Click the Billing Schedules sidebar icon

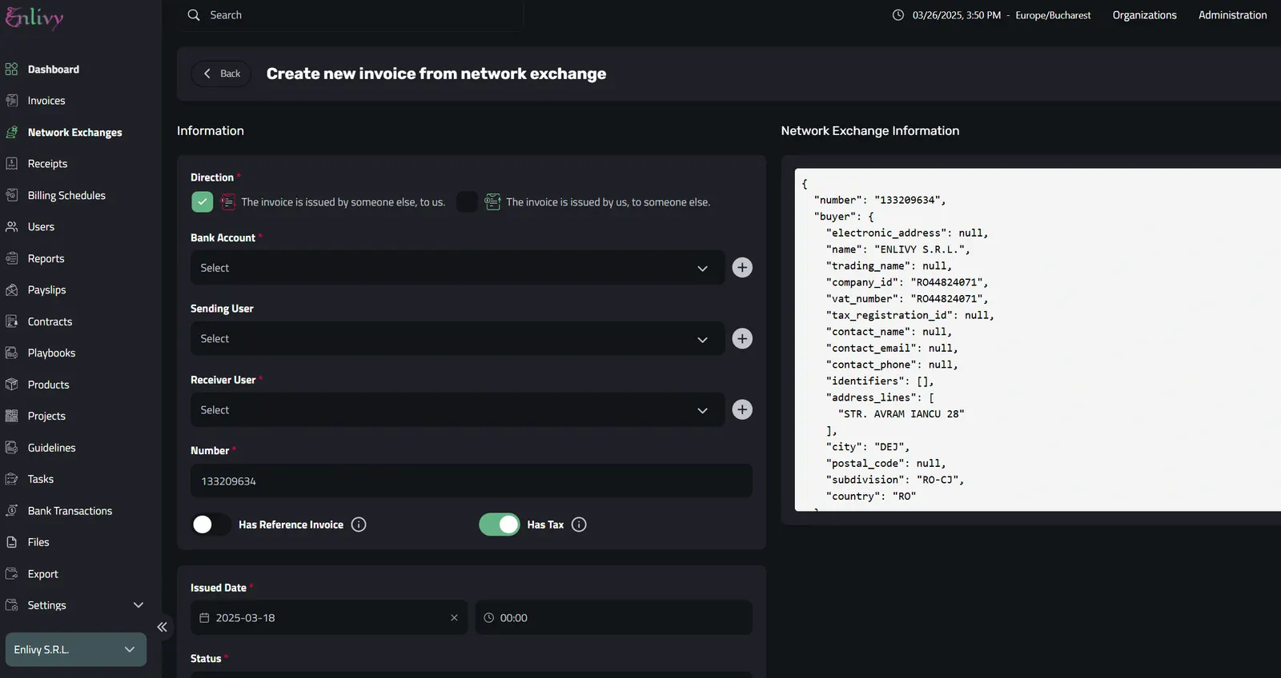click(x=11, y=195)
